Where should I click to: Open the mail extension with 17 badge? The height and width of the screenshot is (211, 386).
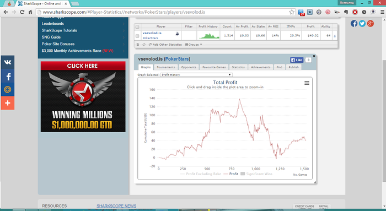(301, 12)
